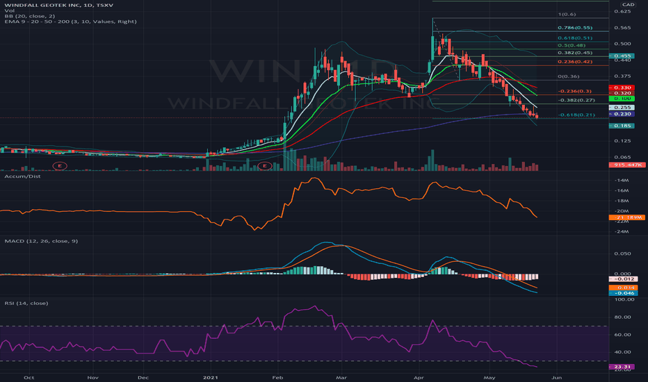Click 100.00 on the RSI scale
Image resolution: width=648 pixels, height=382 pixels.
(624, 299)
